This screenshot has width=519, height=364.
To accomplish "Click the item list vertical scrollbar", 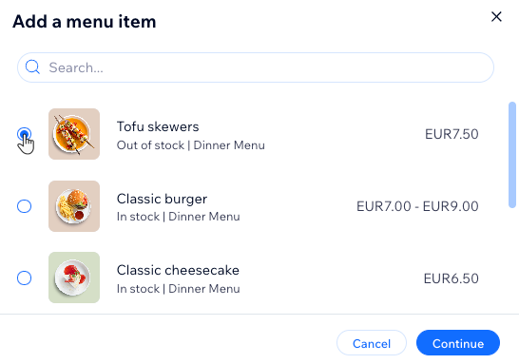I will 512,155.
